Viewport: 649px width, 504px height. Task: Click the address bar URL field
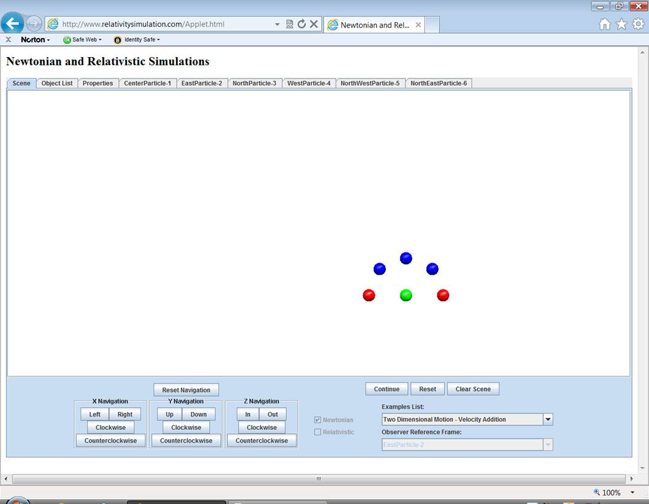coord(166,25)
